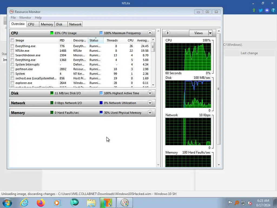
Task: Click the Network activity graph
Action: [x=188, y=131]
